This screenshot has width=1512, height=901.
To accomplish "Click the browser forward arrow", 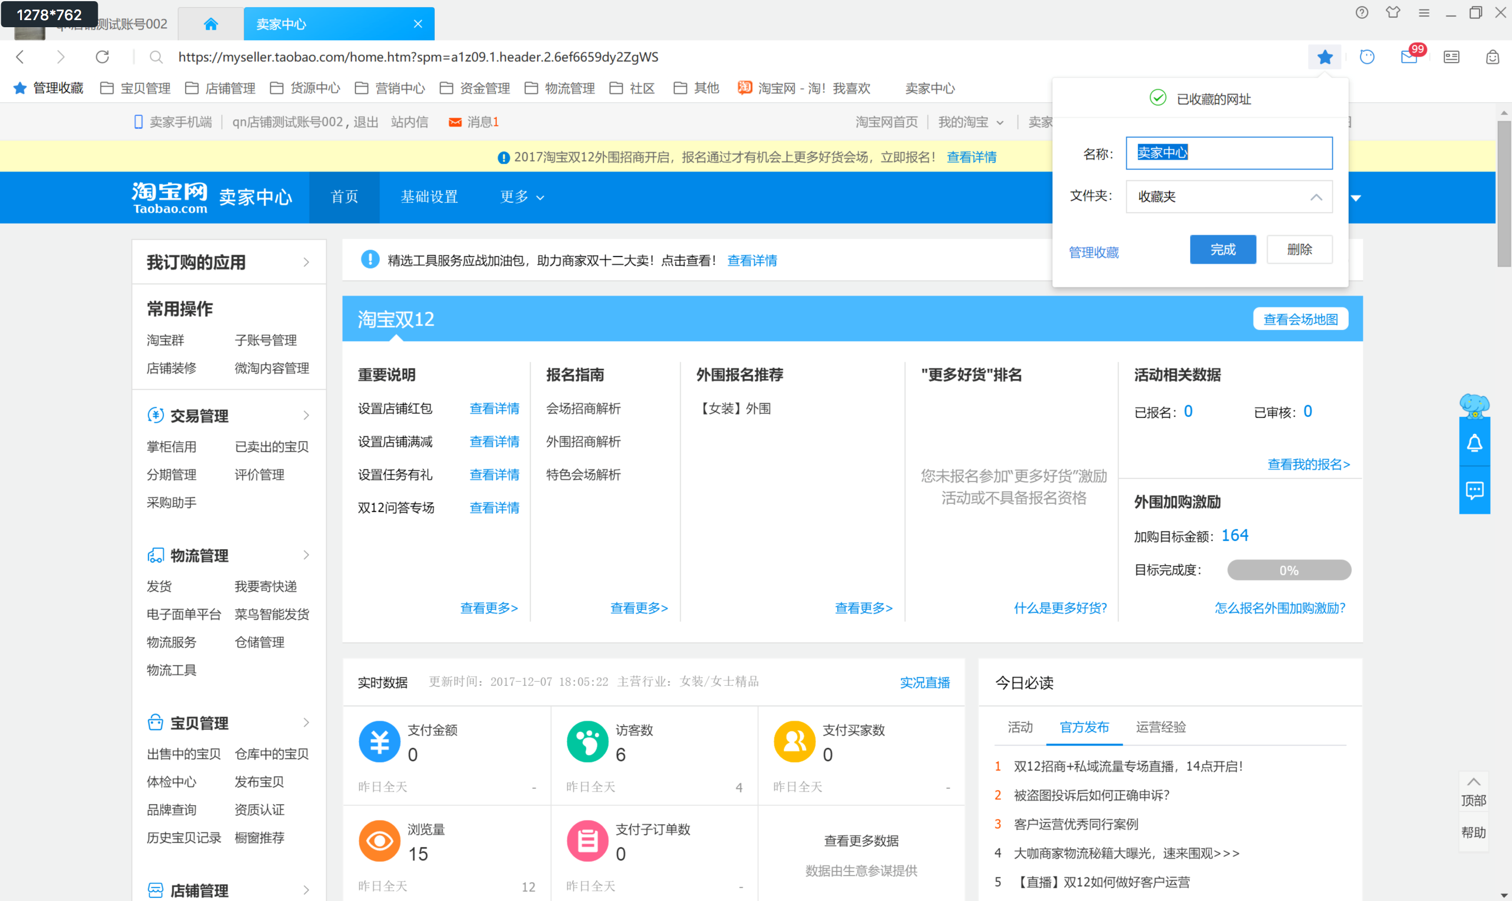I will coord(60,57).
